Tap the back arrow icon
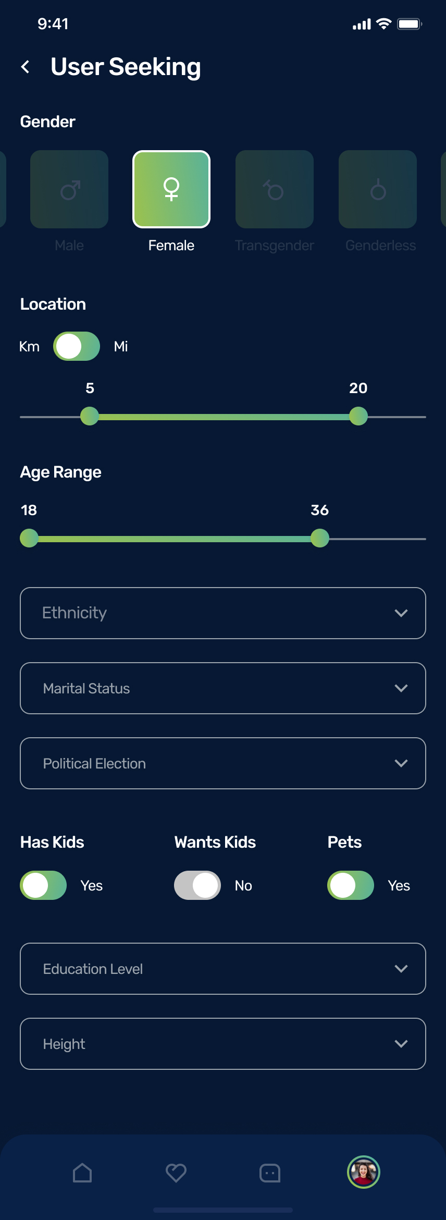Image resolution: width=446 pixels, height=1220 pixels. tap(25, 67)
